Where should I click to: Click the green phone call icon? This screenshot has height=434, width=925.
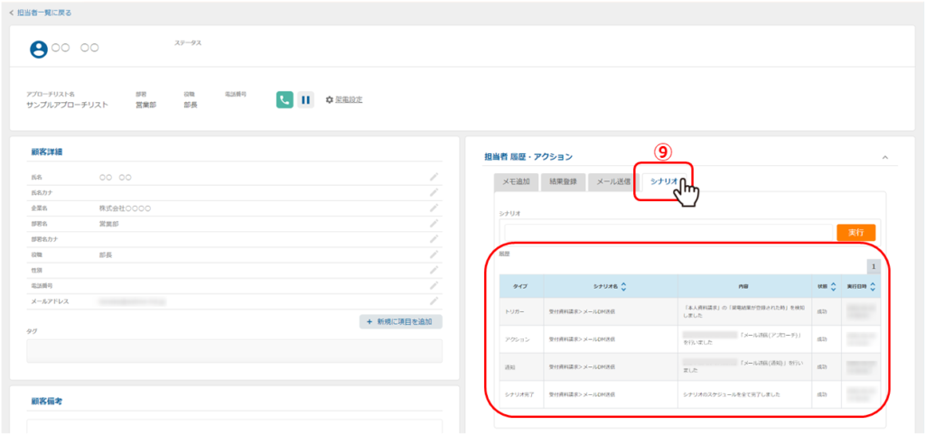tap(285, 100)
